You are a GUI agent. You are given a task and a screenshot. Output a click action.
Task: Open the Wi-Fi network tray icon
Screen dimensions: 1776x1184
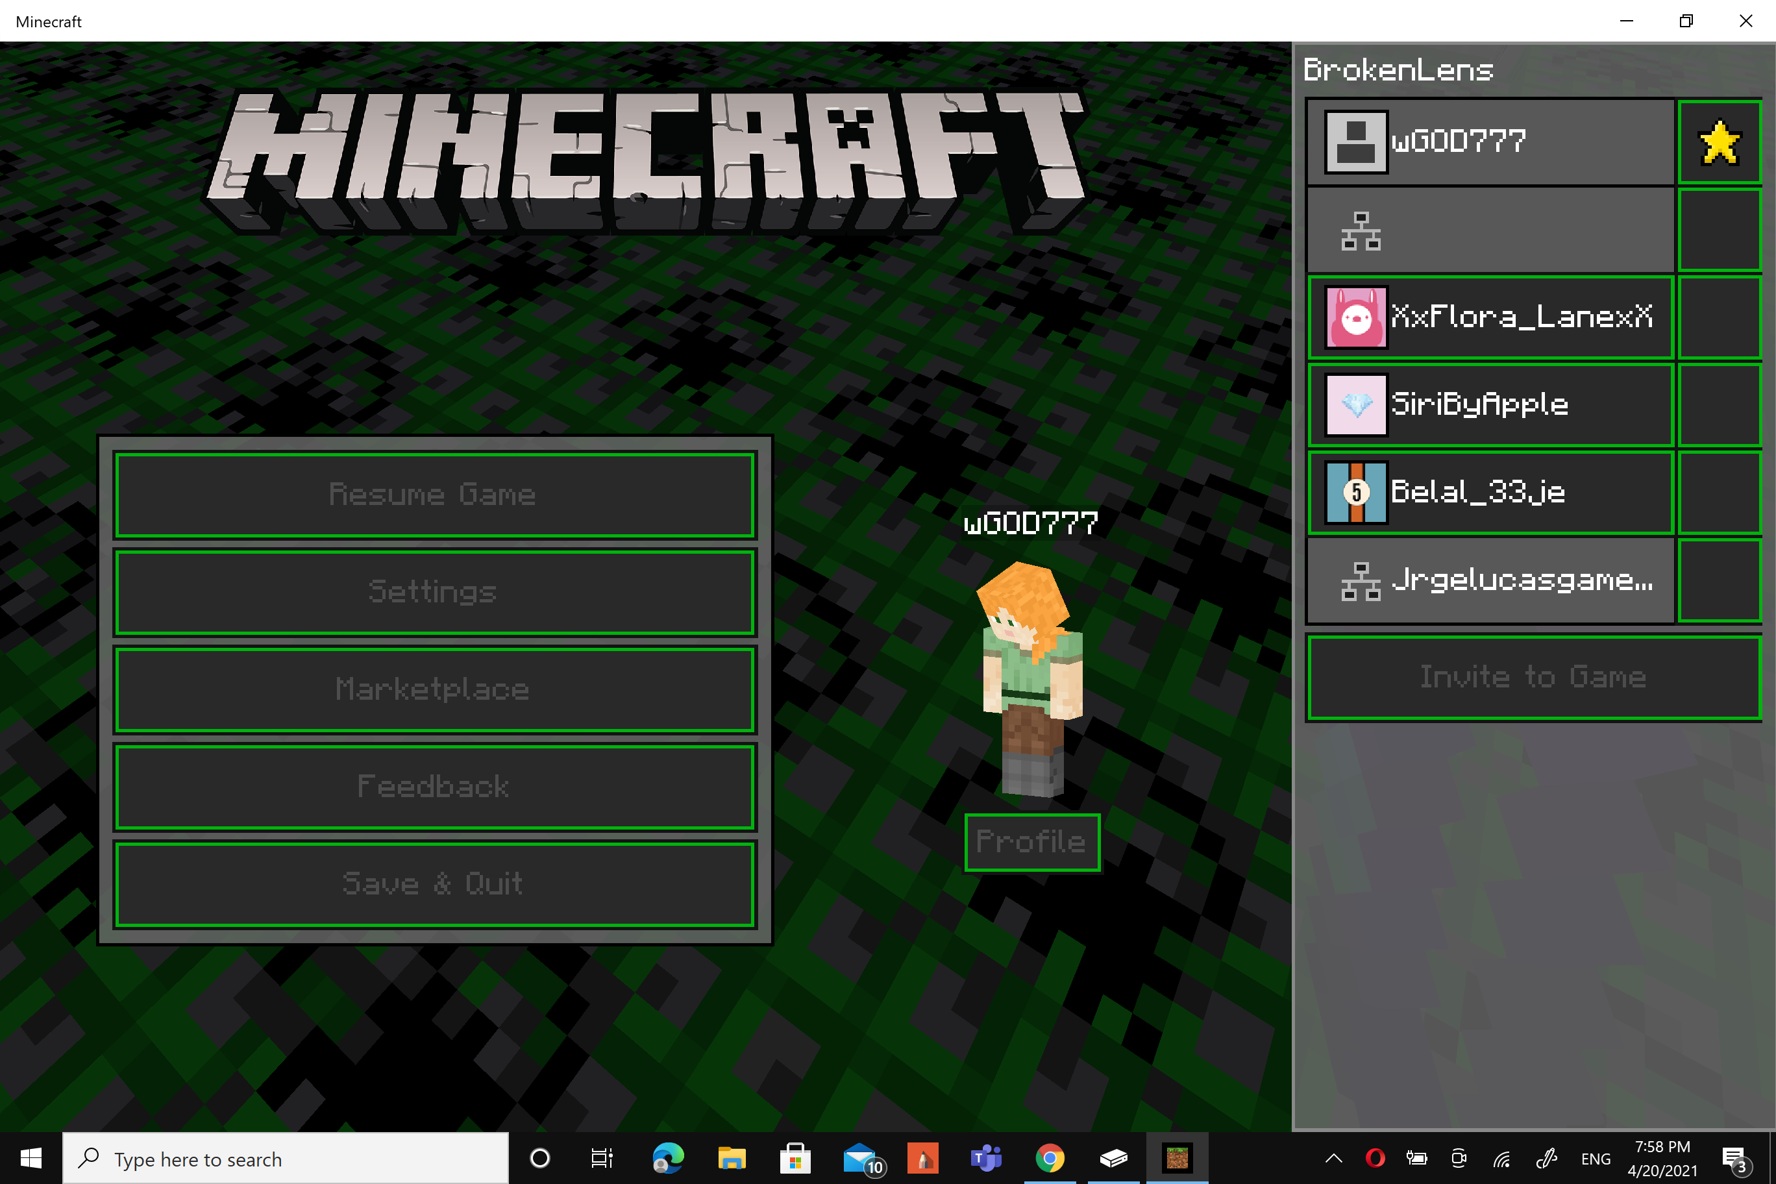[x=1502, y=1158]
